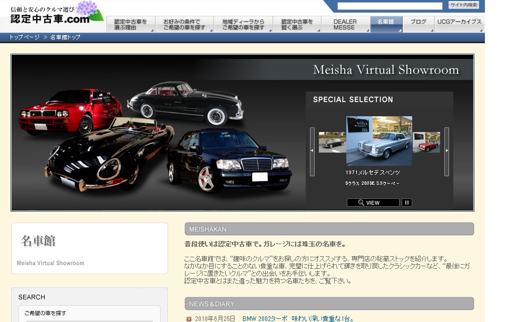Pause the Special Selection slideshow

click(406, 203)
